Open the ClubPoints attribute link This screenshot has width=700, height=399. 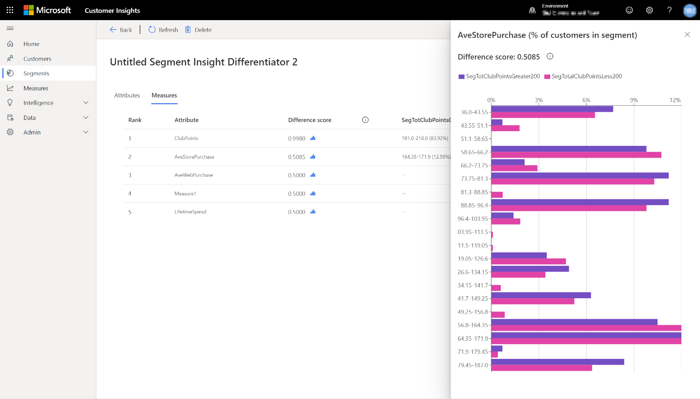coord(187,138)
